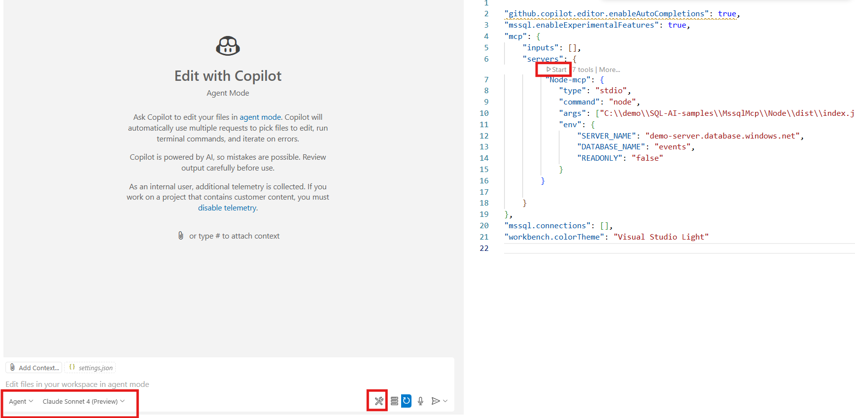Click the More... code lens link
The width and height of the screenshot is (855, 418).
coord(610,70)
